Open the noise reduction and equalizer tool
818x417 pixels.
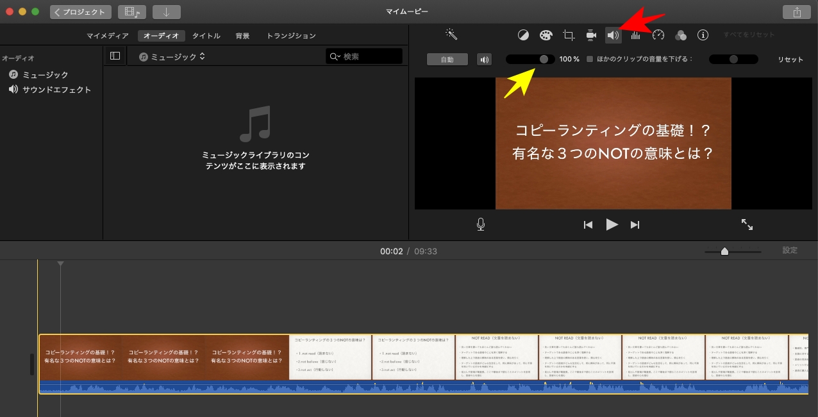(636, 35)
